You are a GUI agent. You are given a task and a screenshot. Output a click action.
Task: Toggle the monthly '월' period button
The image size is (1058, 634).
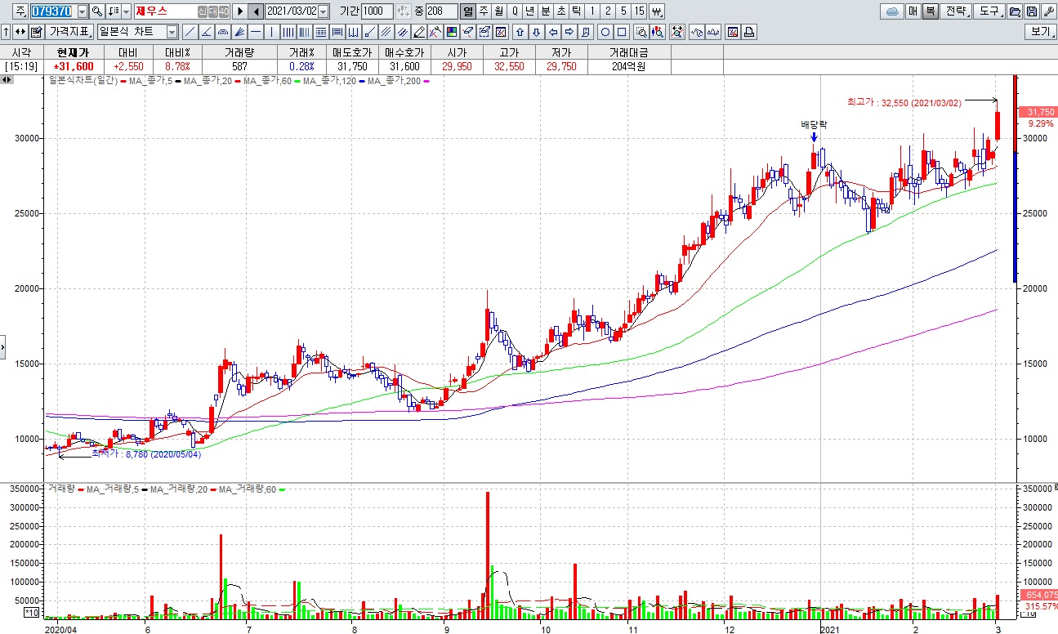click(x=498, y=11)
